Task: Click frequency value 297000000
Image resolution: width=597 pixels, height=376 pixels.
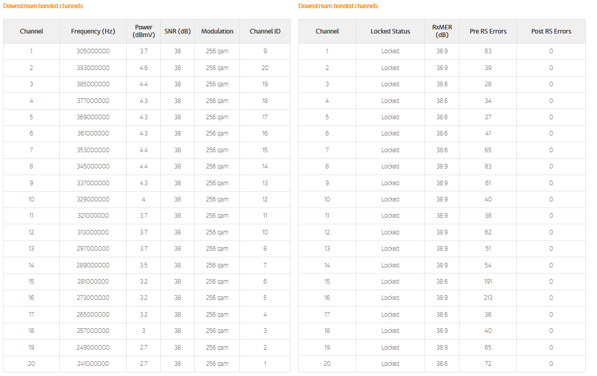Action: pyautogui.click(x=93, y=248)
